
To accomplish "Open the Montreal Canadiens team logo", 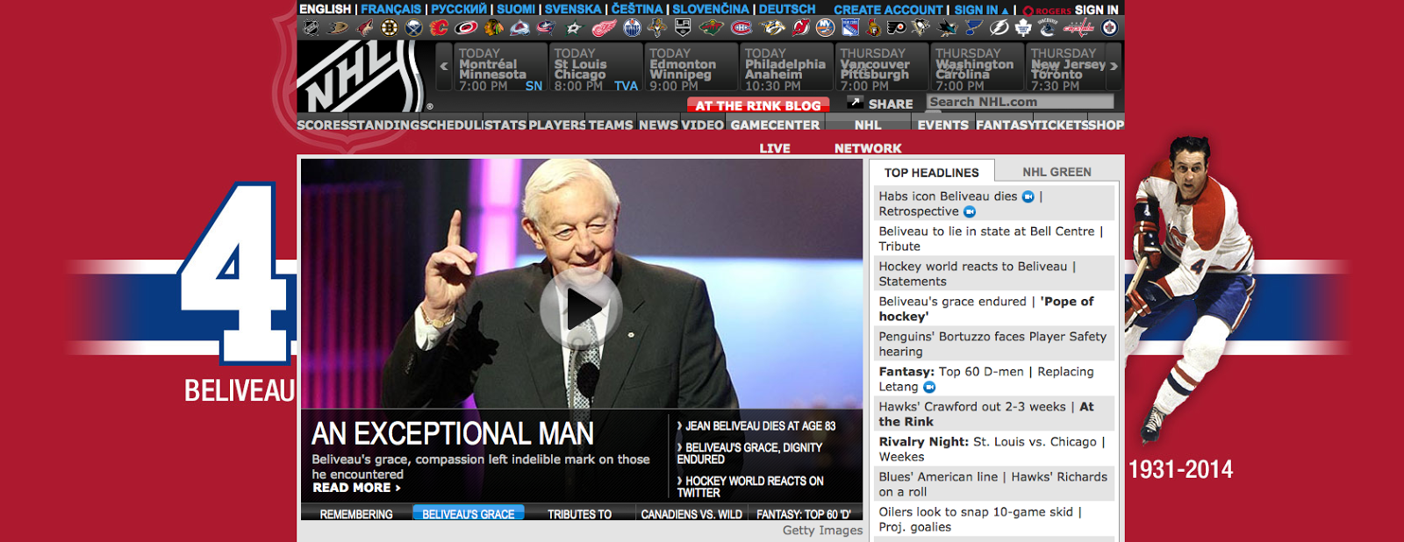I will (741, 28).
